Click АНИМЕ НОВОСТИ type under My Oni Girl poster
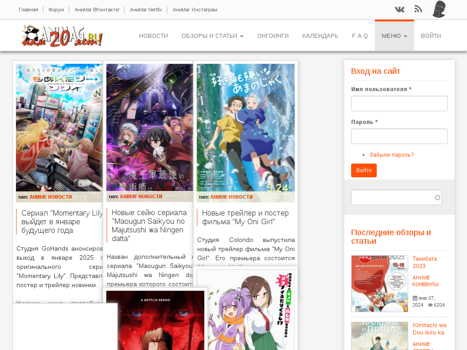Screen dimensions: 467x350 click(x=231, y=197)
